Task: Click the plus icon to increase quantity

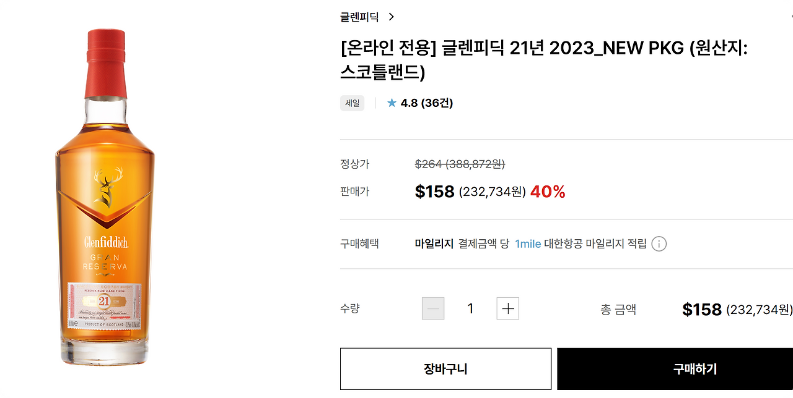Action: coord(507,308)
